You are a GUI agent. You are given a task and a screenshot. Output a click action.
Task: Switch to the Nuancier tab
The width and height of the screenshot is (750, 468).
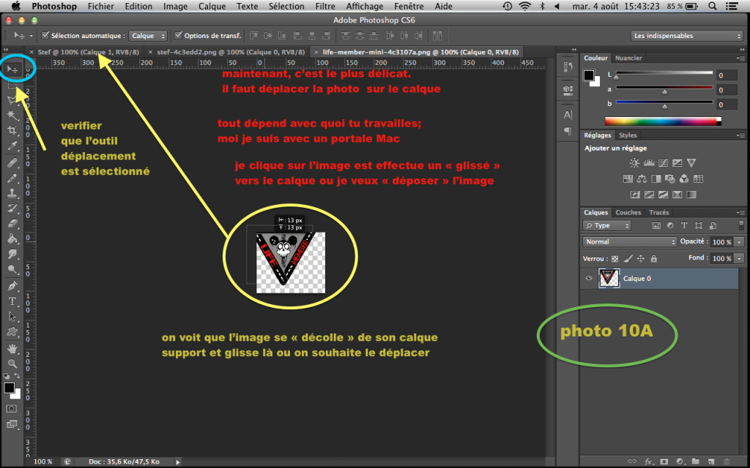[628, 58]
